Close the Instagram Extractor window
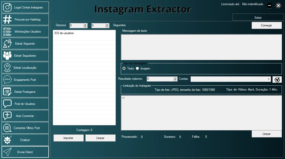The width and height of the screenshot is (285, 159). 278,6
